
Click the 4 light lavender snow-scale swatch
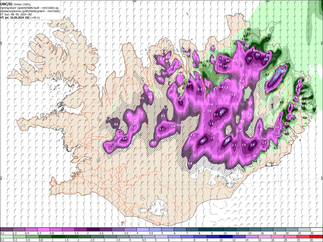tap(142, 229)
